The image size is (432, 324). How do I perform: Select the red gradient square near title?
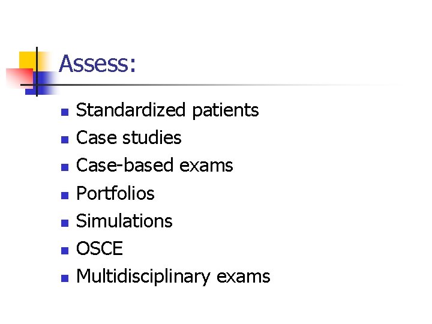17,77
